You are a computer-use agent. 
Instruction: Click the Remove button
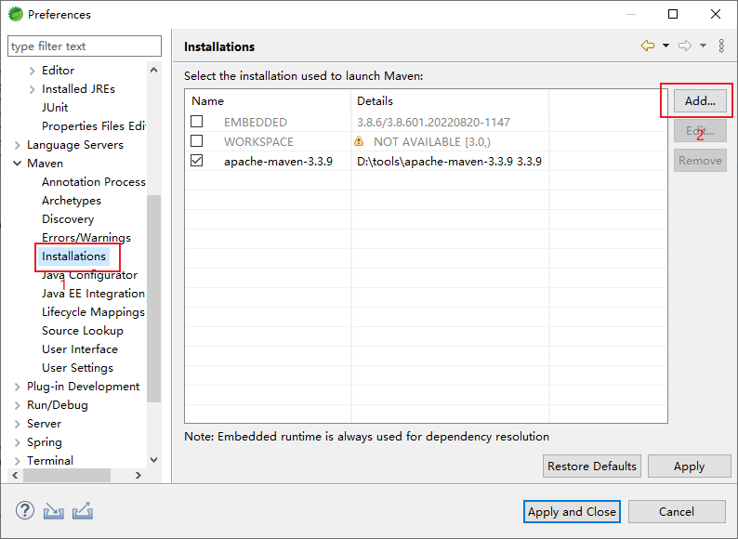pyautogui.click(x=700, y=161)
